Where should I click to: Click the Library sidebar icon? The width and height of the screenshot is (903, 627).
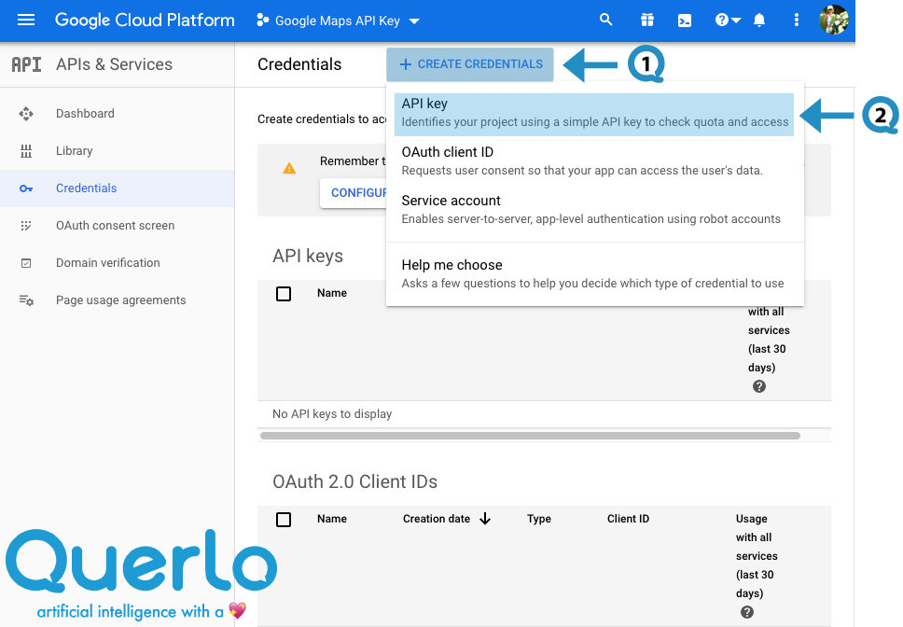[26, 151]
